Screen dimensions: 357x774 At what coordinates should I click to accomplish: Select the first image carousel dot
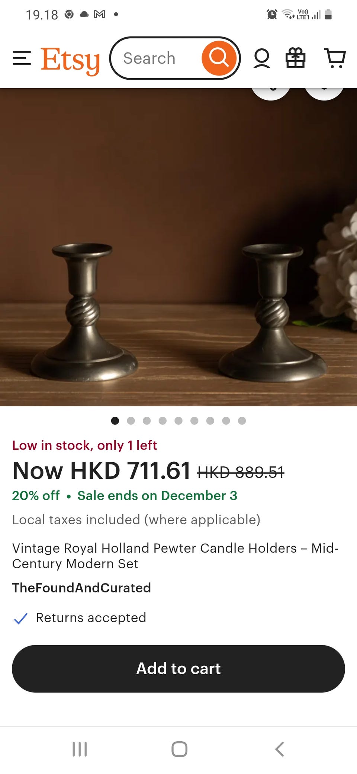click(115, 420)
